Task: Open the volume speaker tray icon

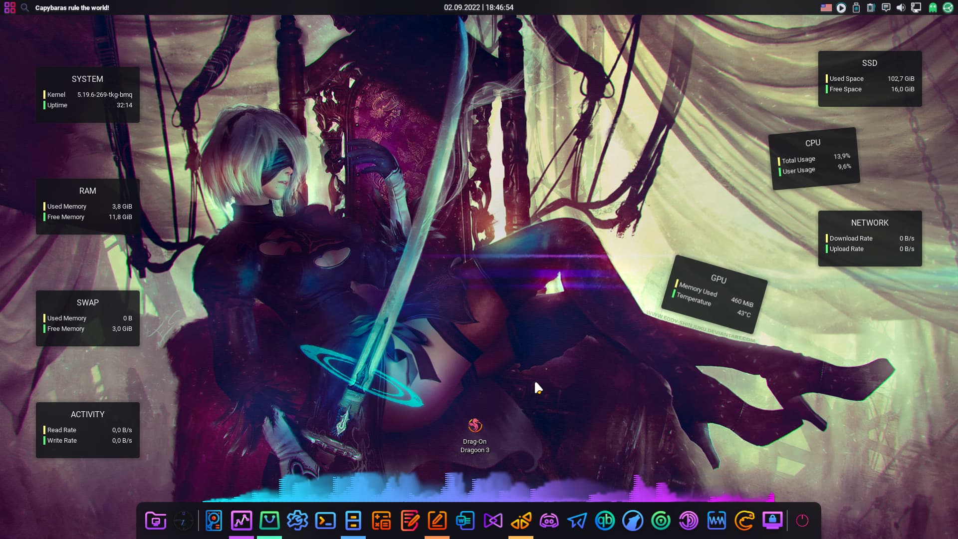Action: coord(901,7)
